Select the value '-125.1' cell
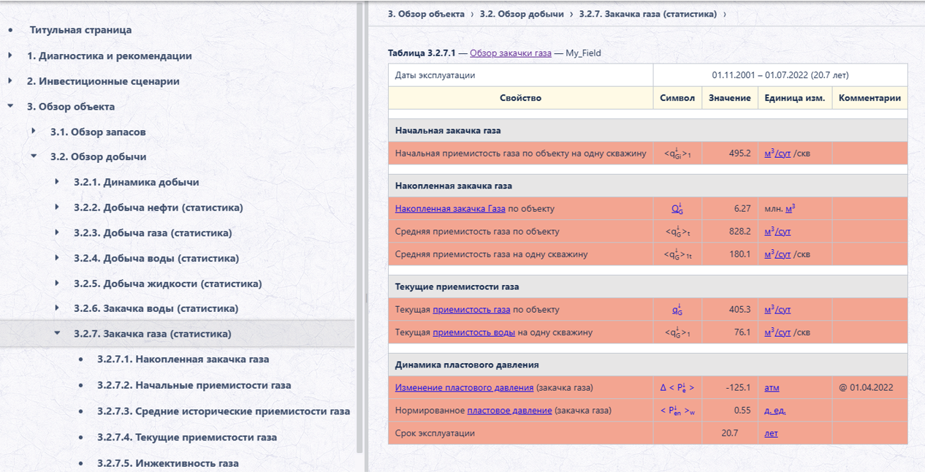Viewport: 925px width, 472px height. tap(729, 388)
